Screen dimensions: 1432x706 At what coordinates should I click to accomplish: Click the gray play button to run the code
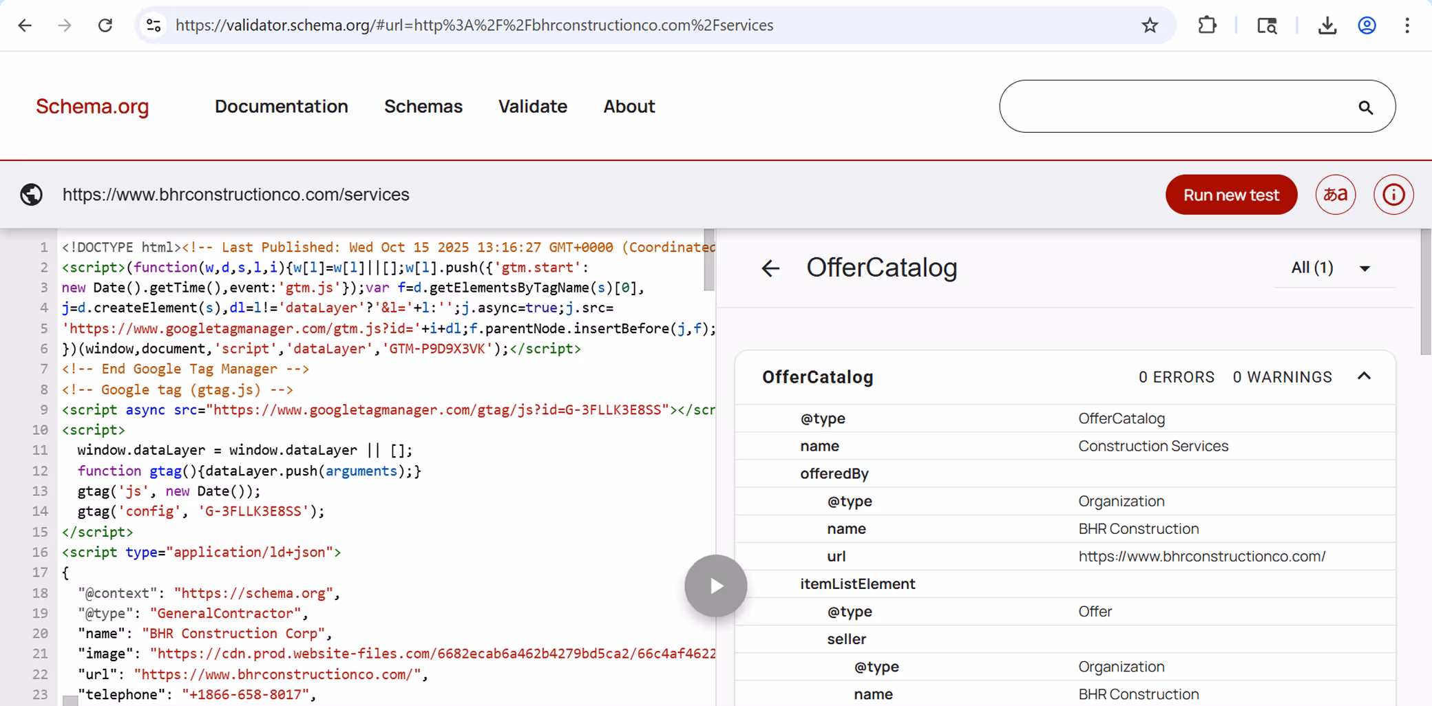(x=715, y=586)
